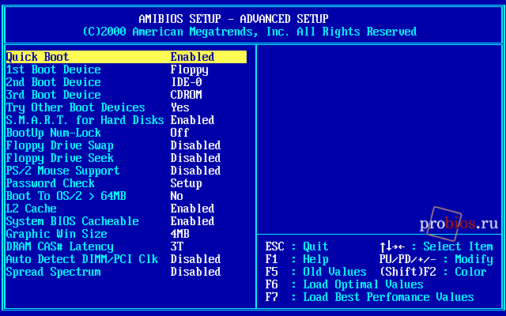This screenshot has width=506, height=316.
Task: Select Boot To OS/2 > 64MB setting
Action: (66, 196)
